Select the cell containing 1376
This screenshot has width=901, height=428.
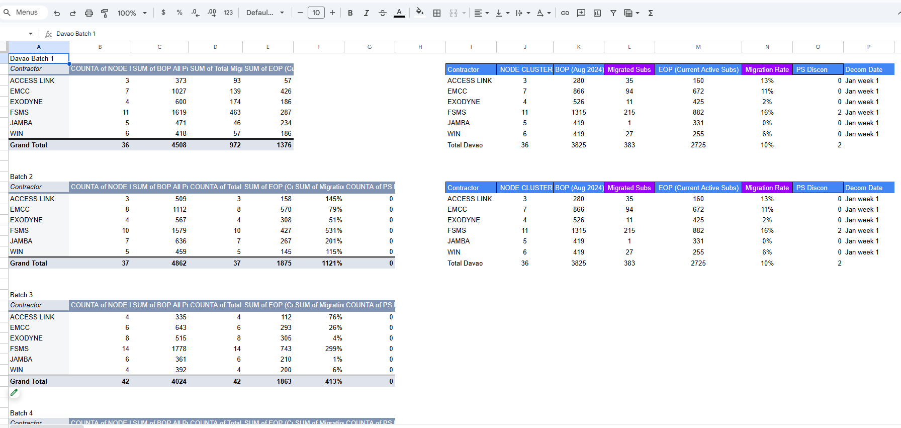(268, 145)
